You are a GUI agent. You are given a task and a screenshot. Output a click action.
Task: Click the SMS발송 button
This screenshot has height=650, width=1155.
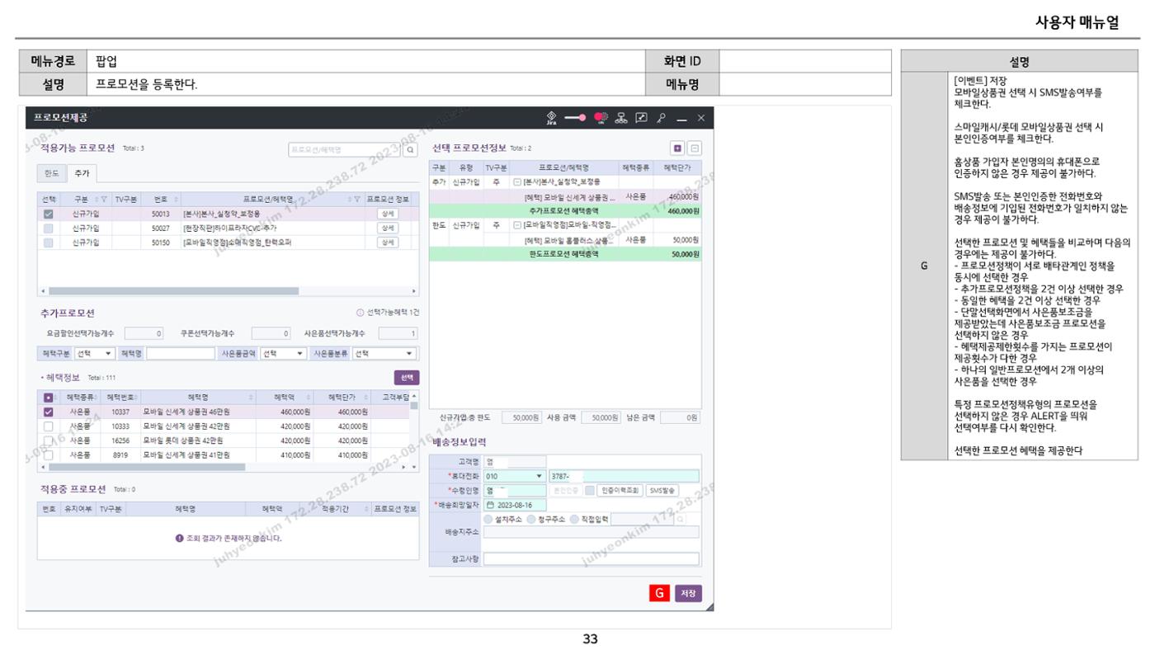pos(662,490)
